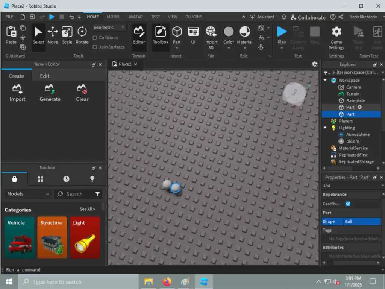Open the UI insert tool
This screenshot has width=385, height=289.
pos(193,35)
